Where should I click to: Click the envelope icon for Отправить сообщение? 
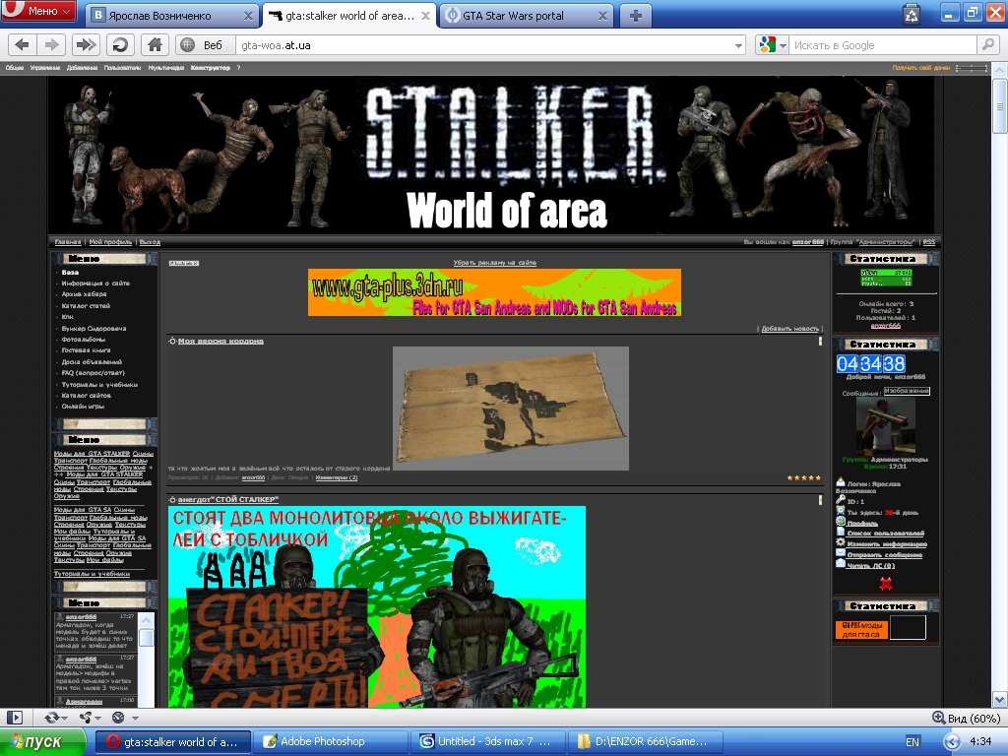(x=841, y=552)
